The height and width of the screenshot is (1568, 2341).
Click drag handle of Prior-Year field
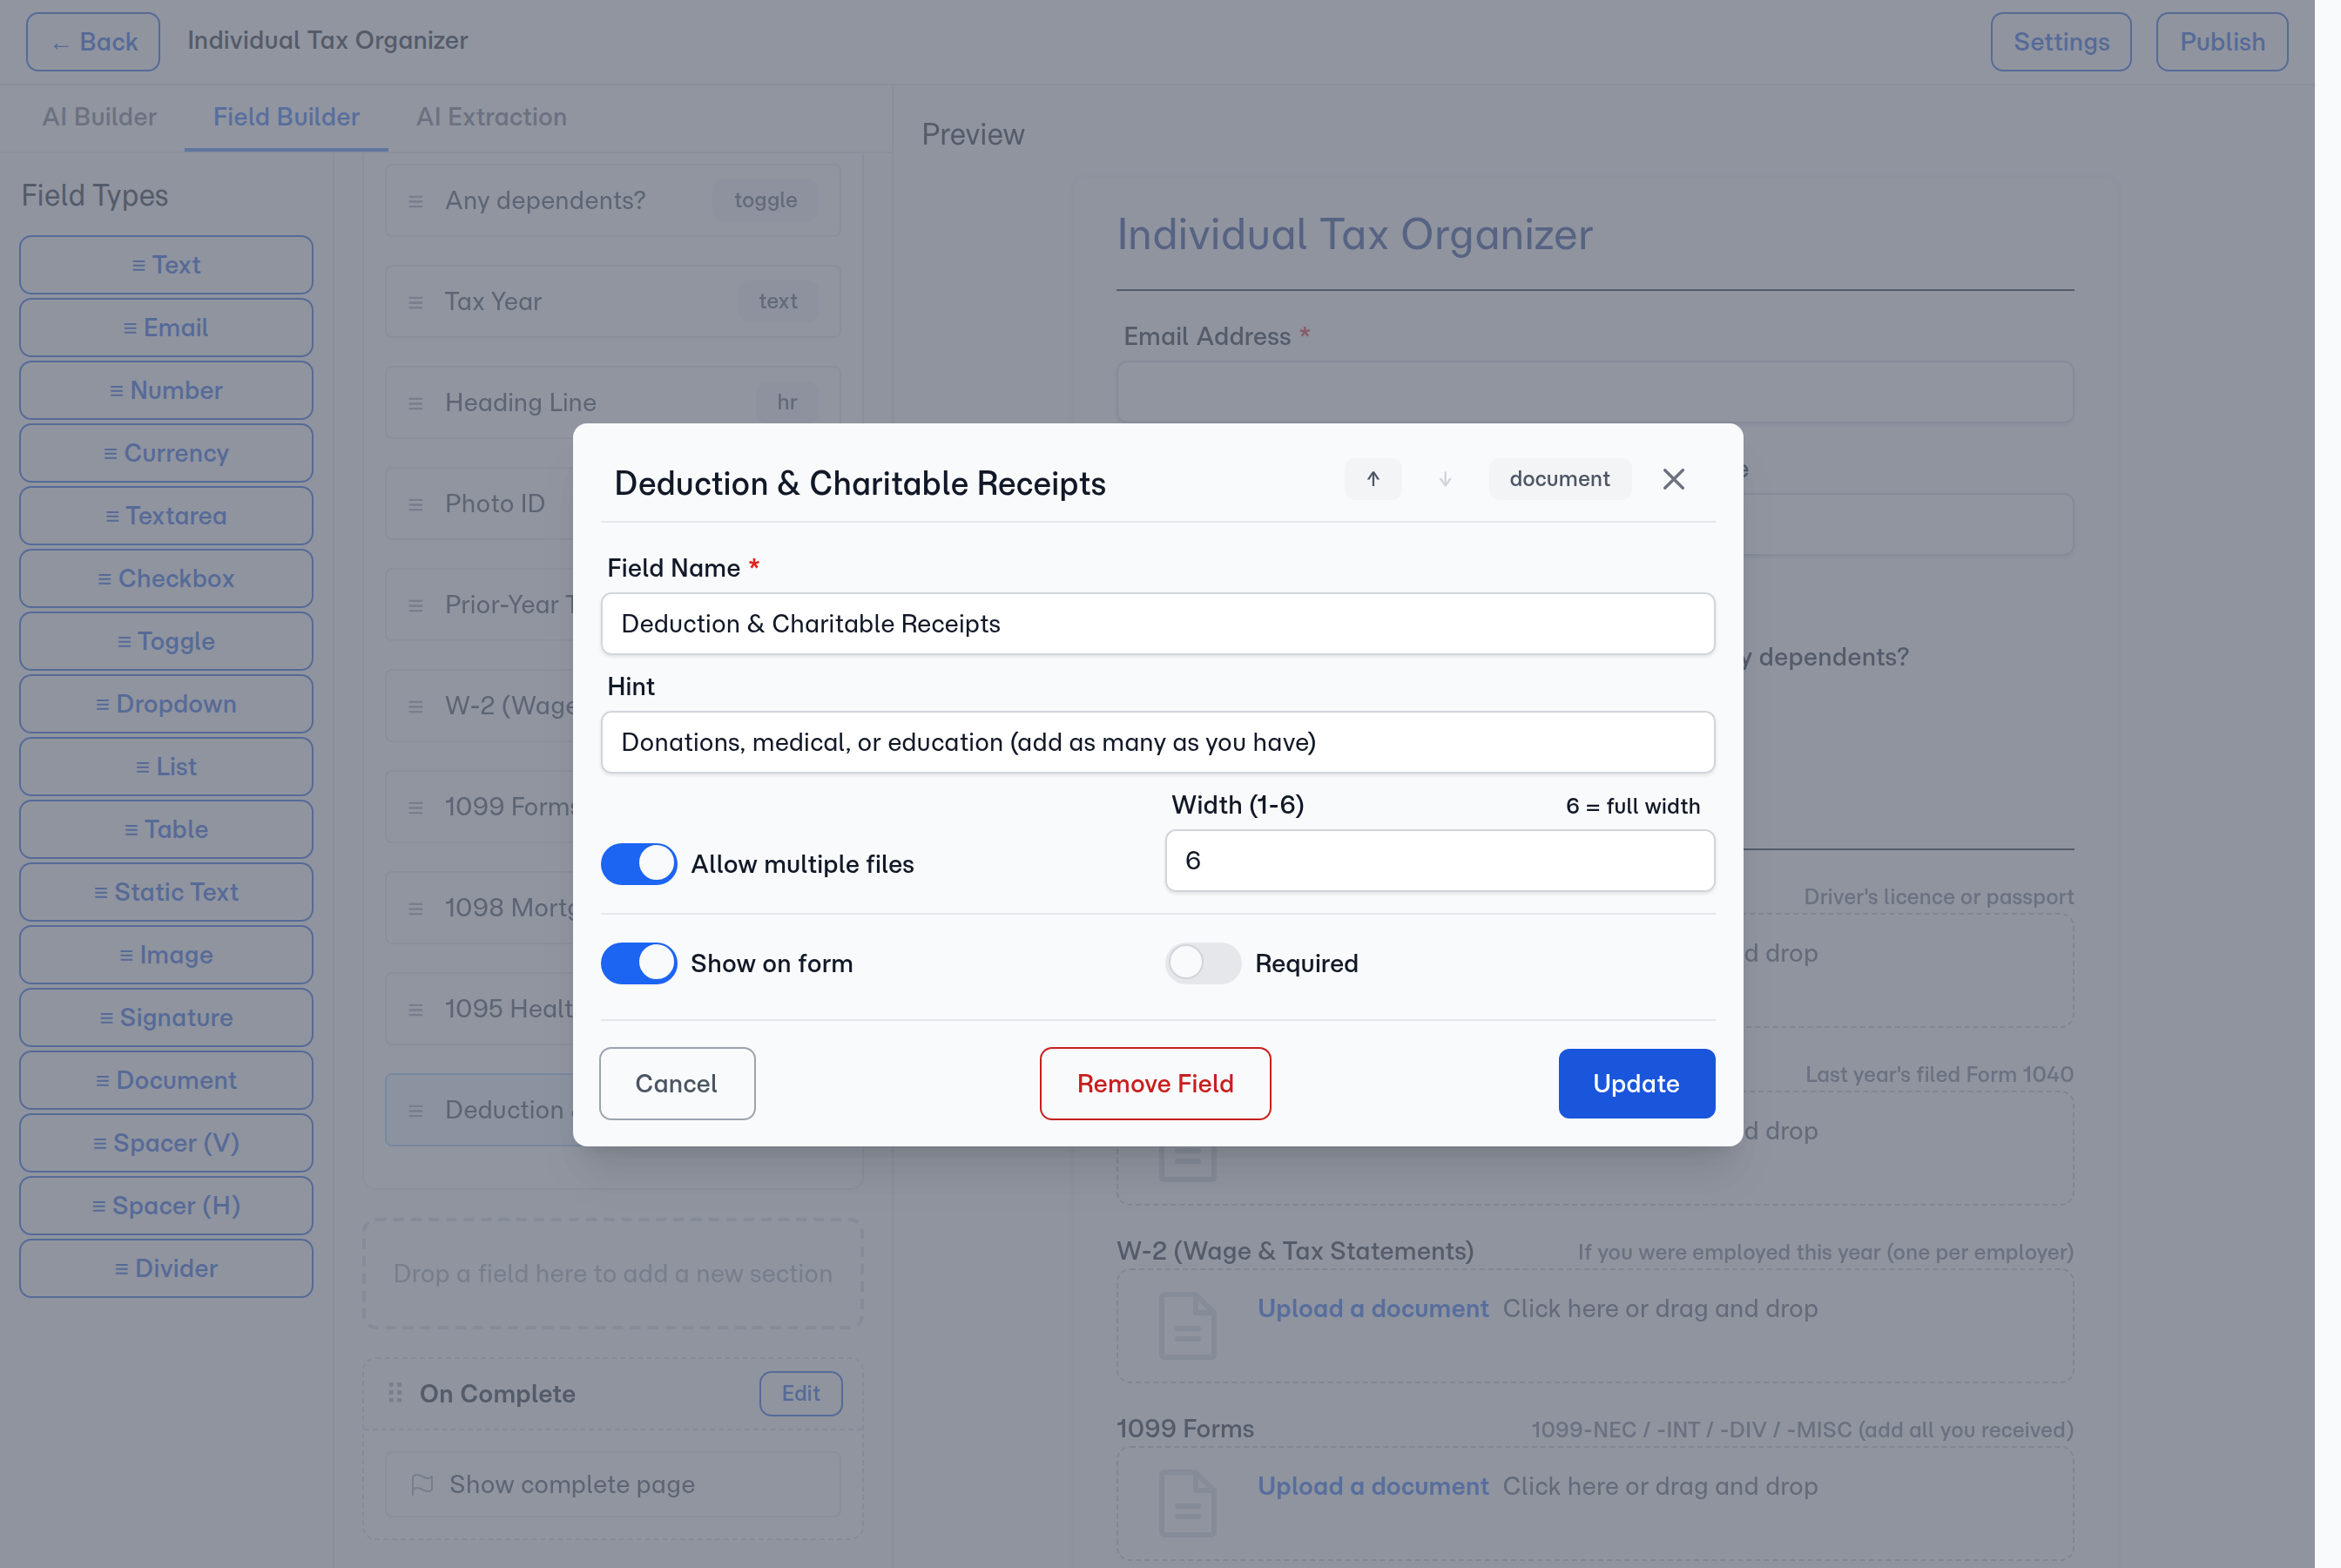[x=415, y=605]
